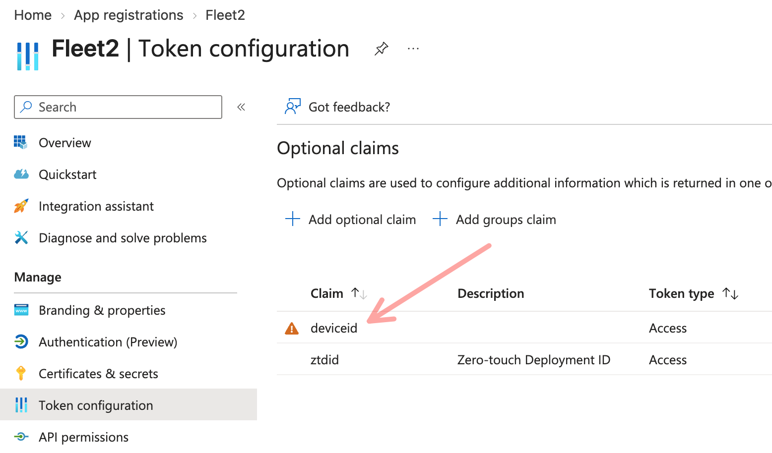This screenshot has height=453, width=772.
Task: Click the warning icon beside deviceid
Action: (x=292, y=328)
